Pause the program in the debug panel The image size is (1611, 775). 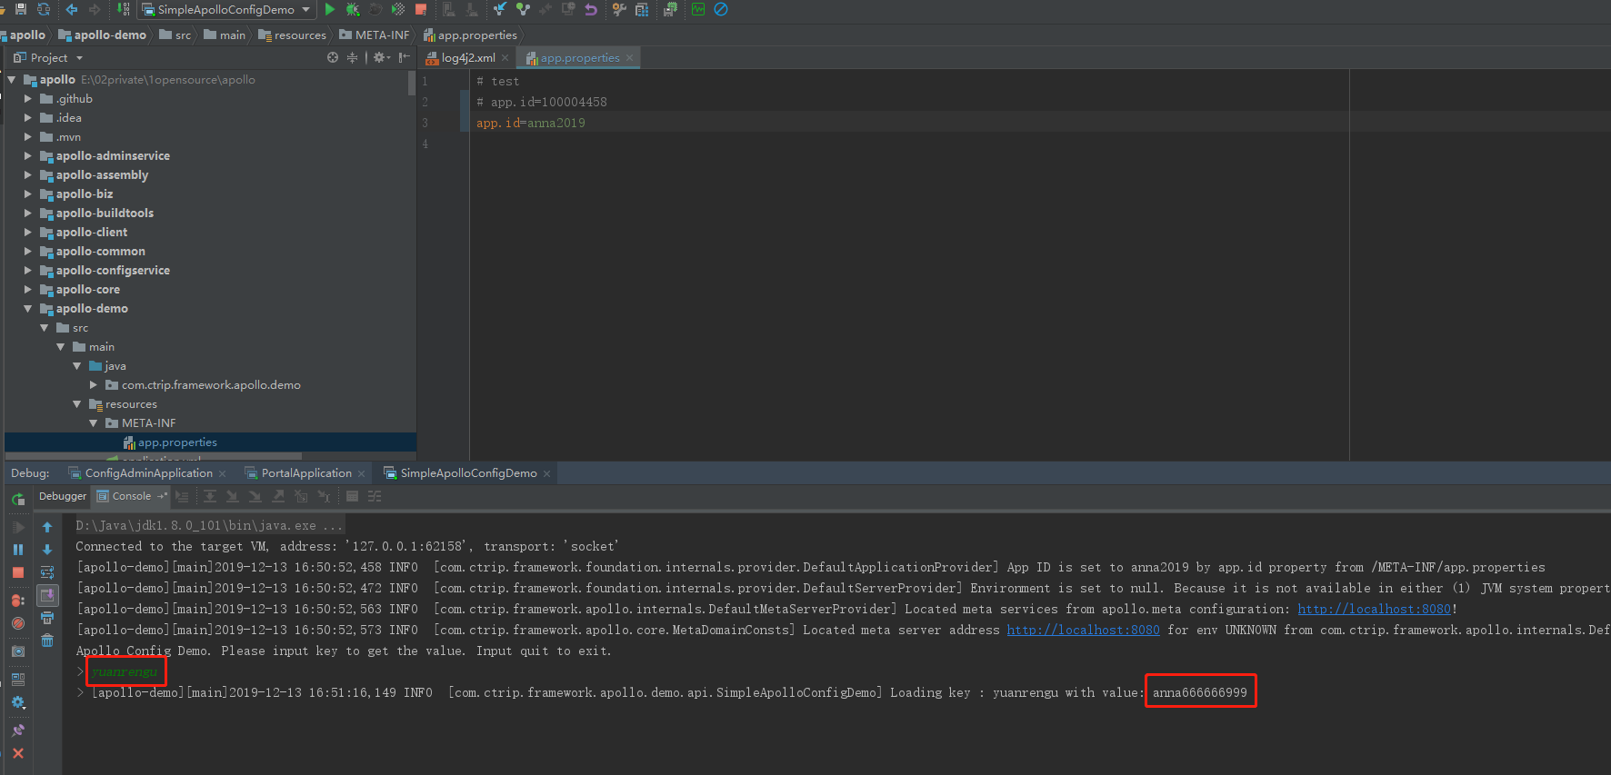(x=18, y=550)
